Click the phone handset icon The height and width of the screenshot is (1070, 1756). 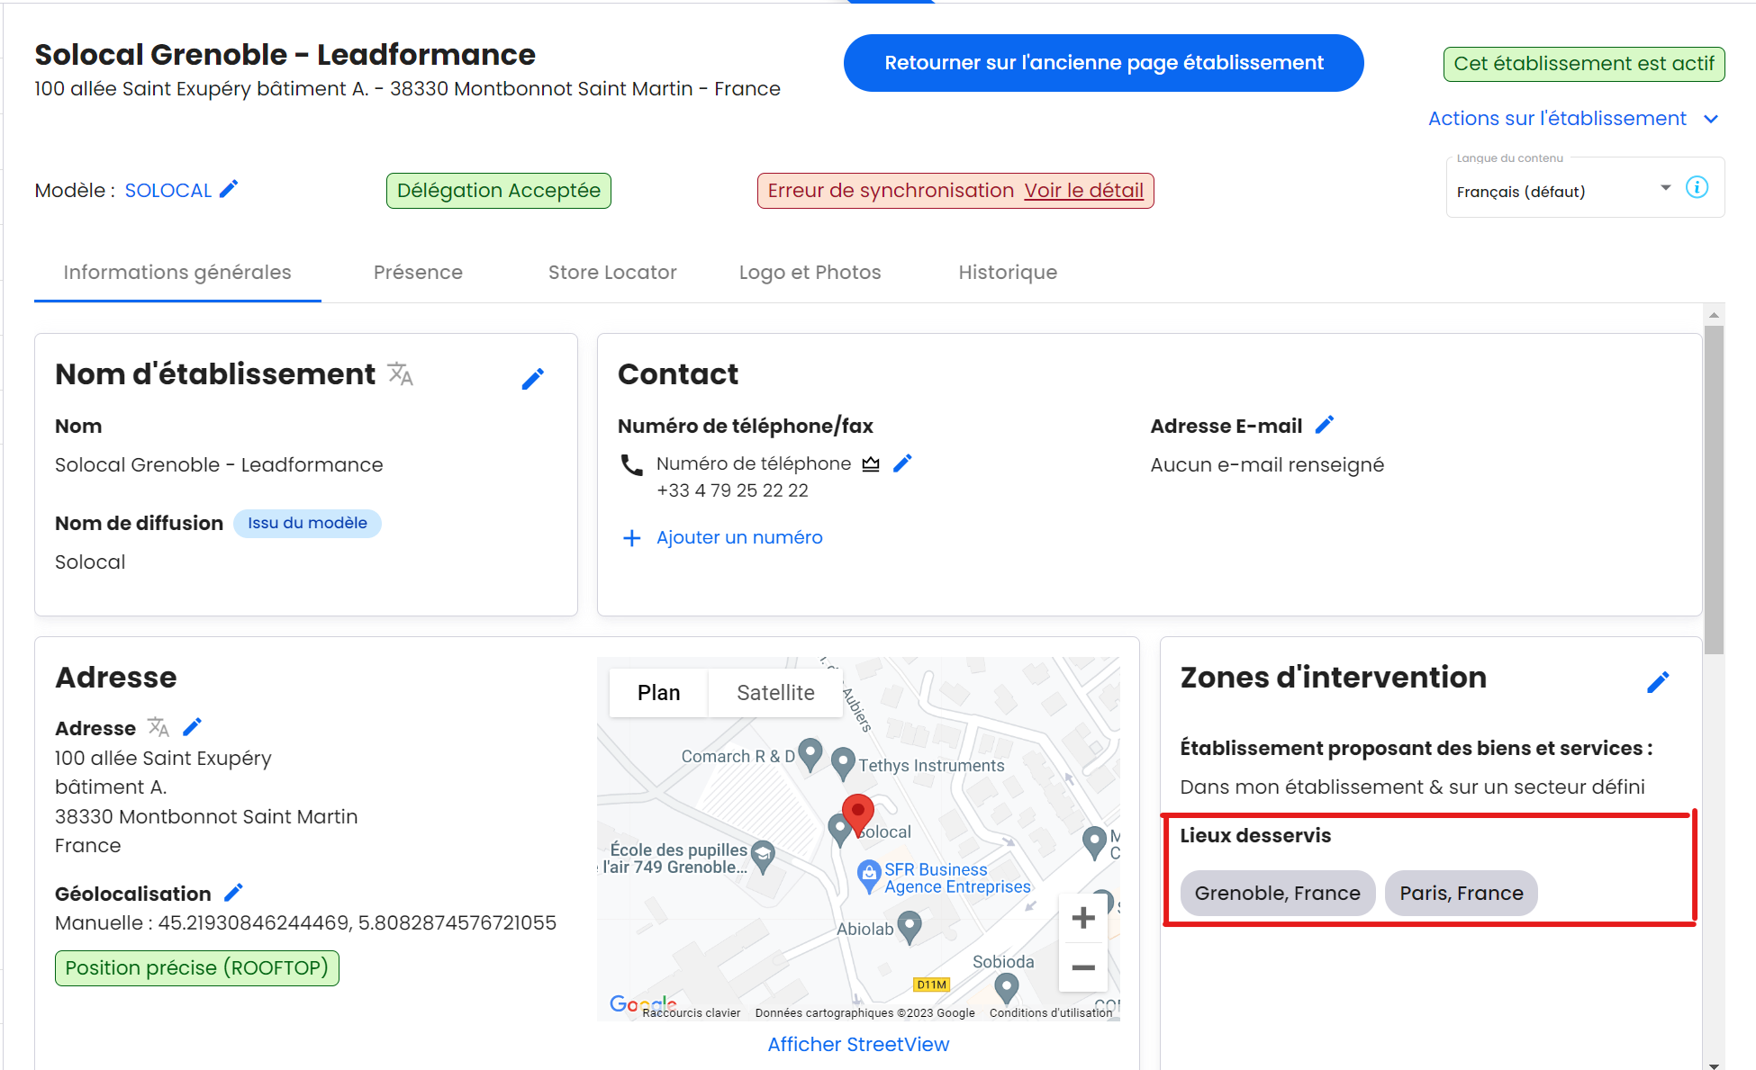pyautogui.click(x=632, y=465)
